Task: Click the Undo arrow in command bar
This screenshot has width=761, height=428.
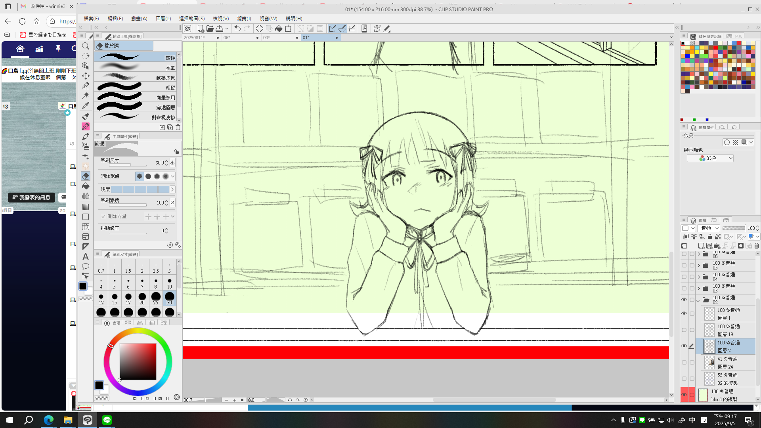Action: click(x=237, y=29)
